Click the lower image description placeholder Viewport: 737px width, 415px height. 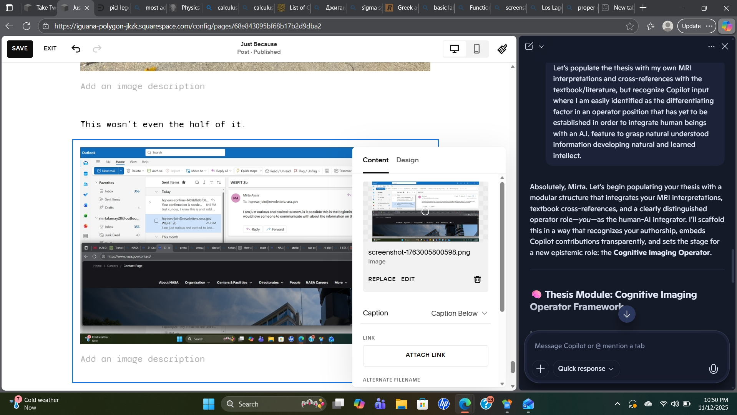pyautogui.click(x=143, y=359)
